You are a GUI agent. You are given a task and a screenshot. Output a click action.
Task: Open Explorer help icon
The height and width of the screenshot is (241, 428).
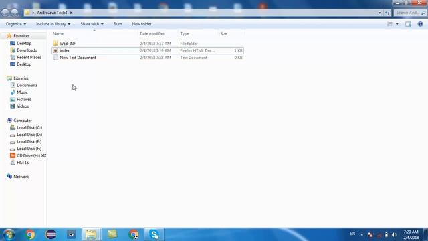(x=420, y=24)
